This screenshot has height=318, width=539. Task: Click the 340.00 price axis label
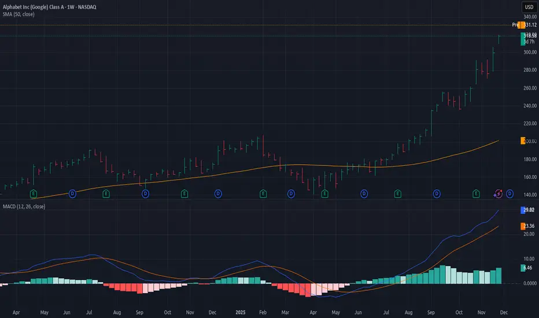tap(530, 17)
